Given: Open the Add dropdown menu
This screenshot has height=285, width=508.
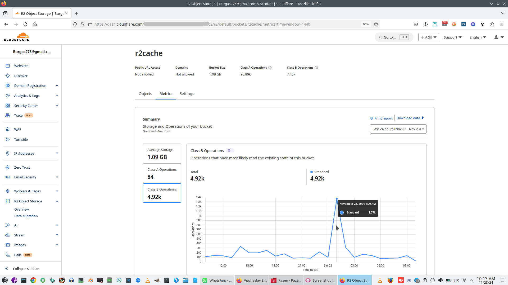Looking at the screenshot, I should (428, 37).
